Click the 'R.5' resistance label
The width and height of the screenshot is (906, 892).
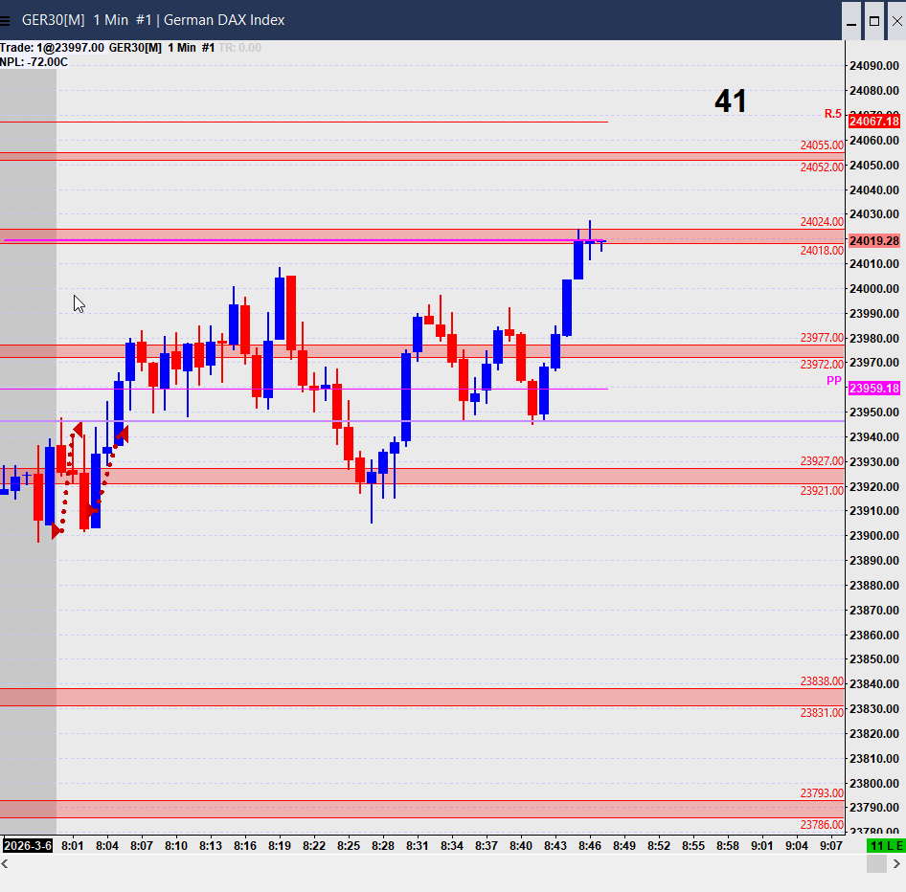(x=832, y=114)
